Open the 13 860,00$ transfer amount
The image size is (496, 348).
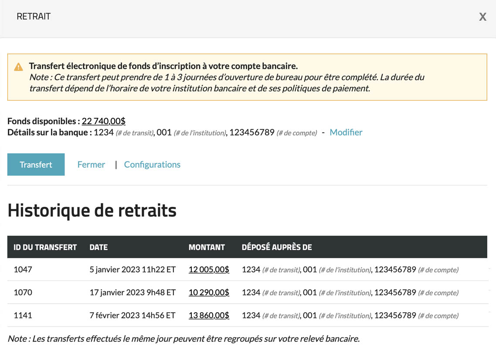pos(209,315)
